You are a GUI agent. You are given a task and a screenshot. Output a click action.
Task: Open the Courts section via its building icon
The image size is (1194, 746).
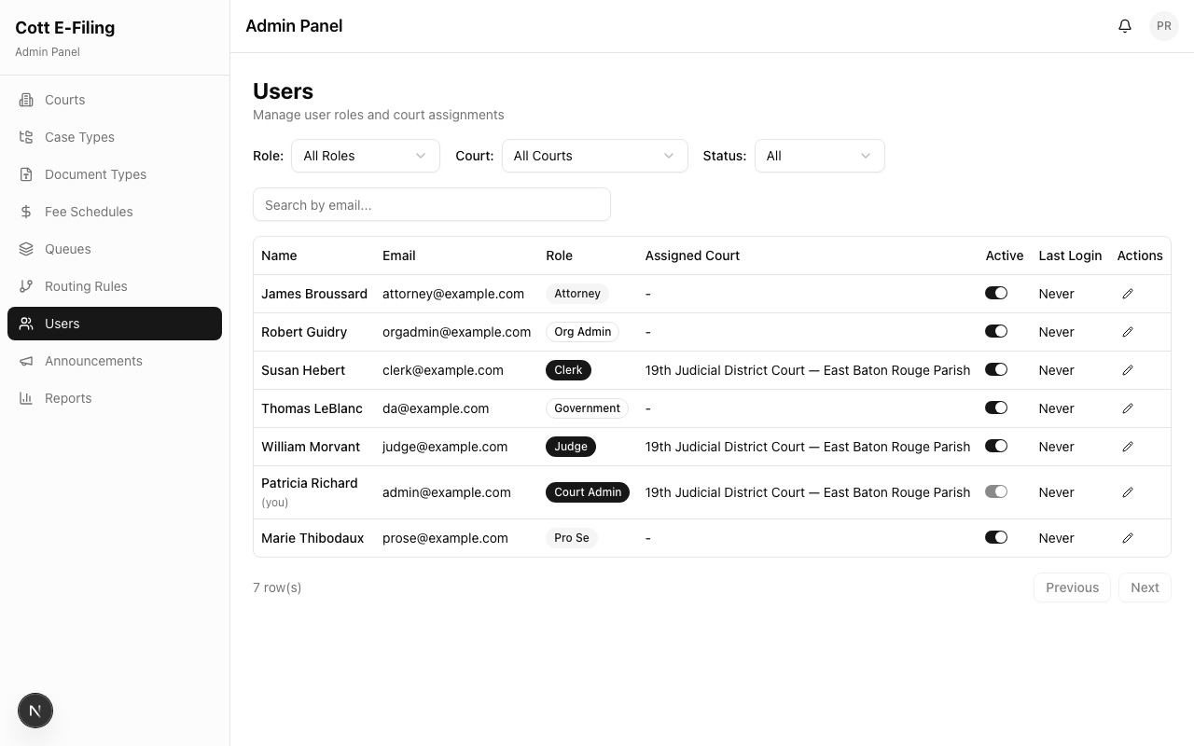[x=26, y=100]
